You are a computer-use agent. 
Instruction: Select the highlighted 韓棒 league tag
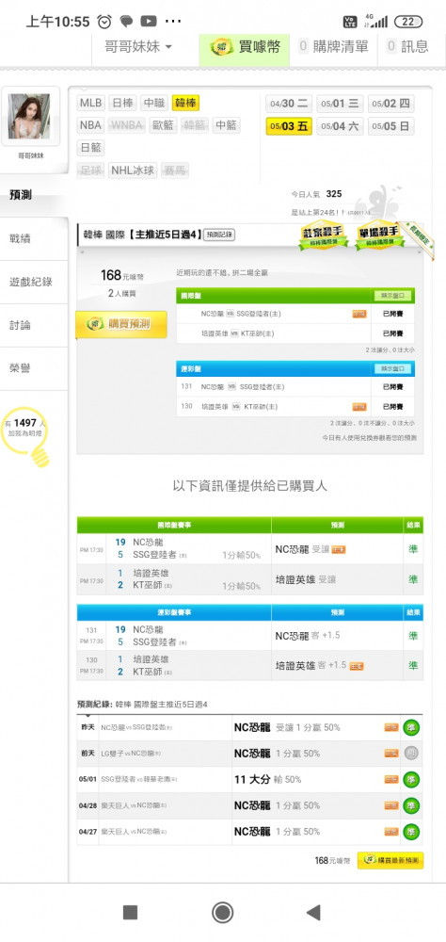(x=186, y=103)
